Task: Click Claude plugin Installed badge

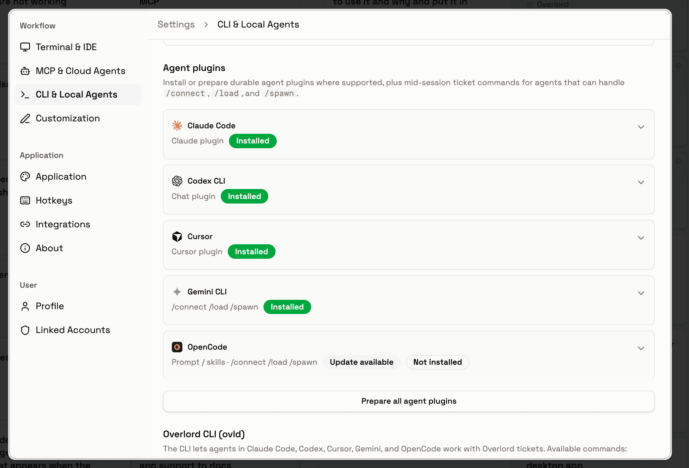Action: [253, 141]
